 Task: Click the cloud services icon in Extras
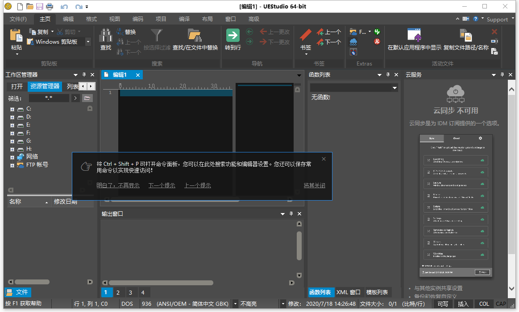[x=353, y=41]
